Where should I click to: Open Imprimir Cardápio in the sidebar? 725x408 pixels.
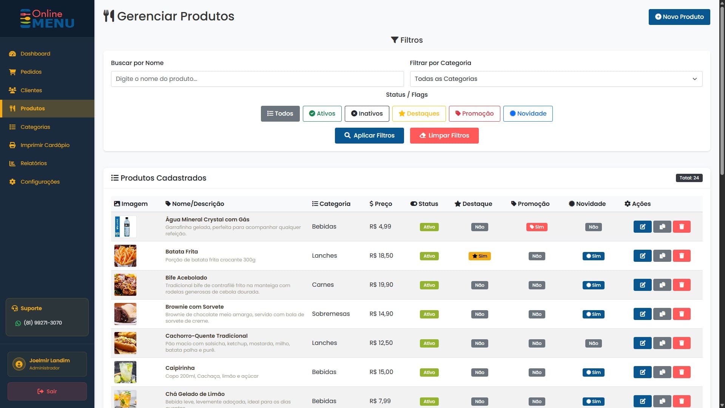(45, 145)
